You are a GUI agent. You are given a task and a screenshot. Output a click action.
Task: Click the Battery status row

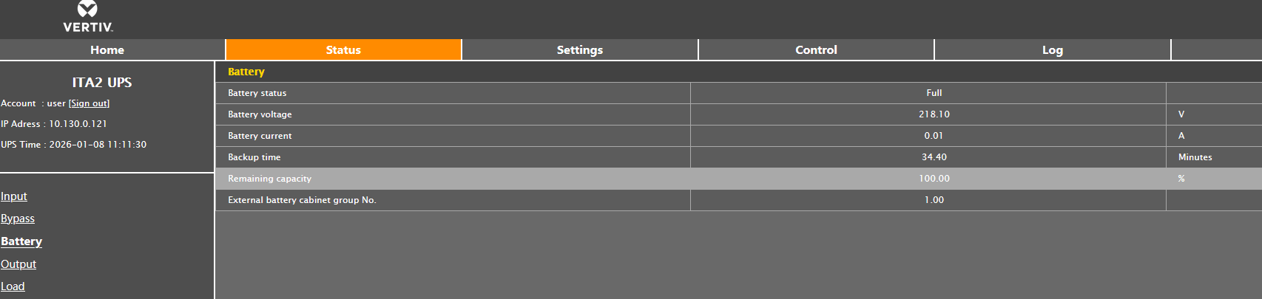point(257,93)
